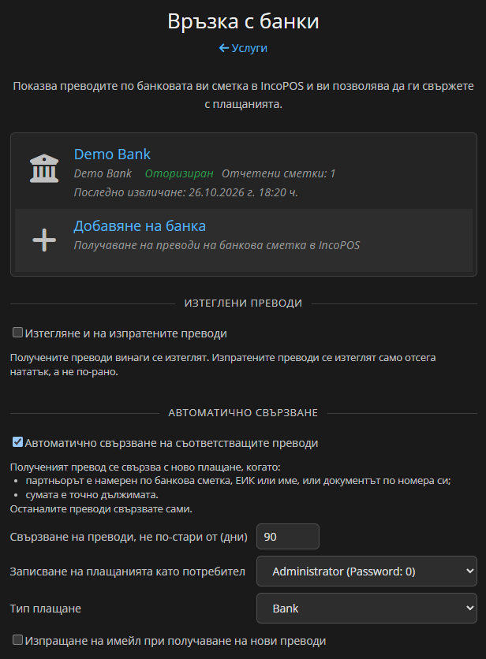The image size is (486, 659).
Task: Click the АВТОМАТИЧНО СВЪРЗВАНЕ section header
Action: coord(243,413)
